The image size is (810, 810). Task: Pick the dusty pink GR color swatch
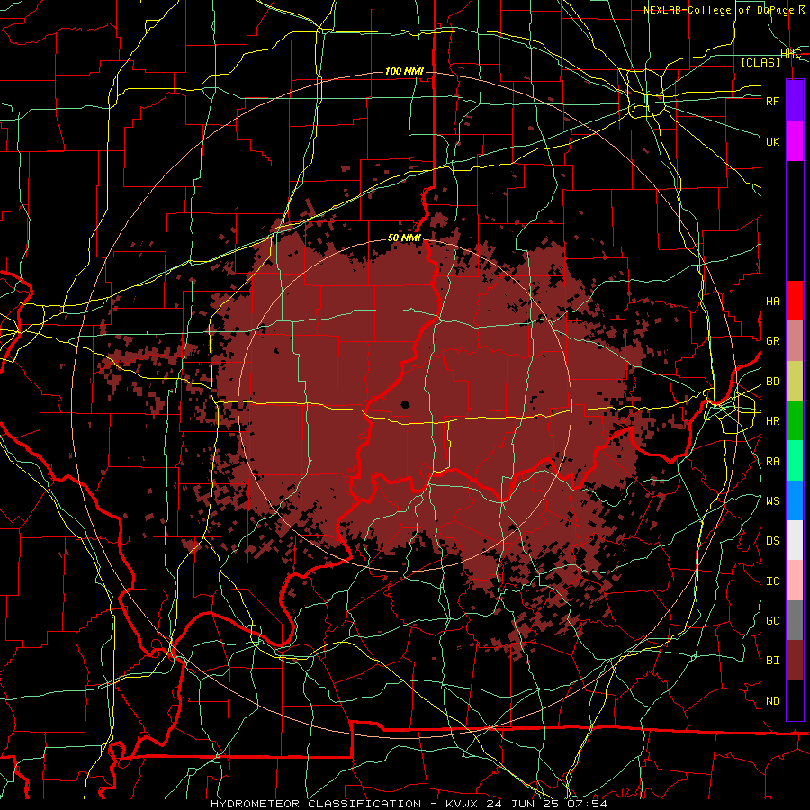795,341
